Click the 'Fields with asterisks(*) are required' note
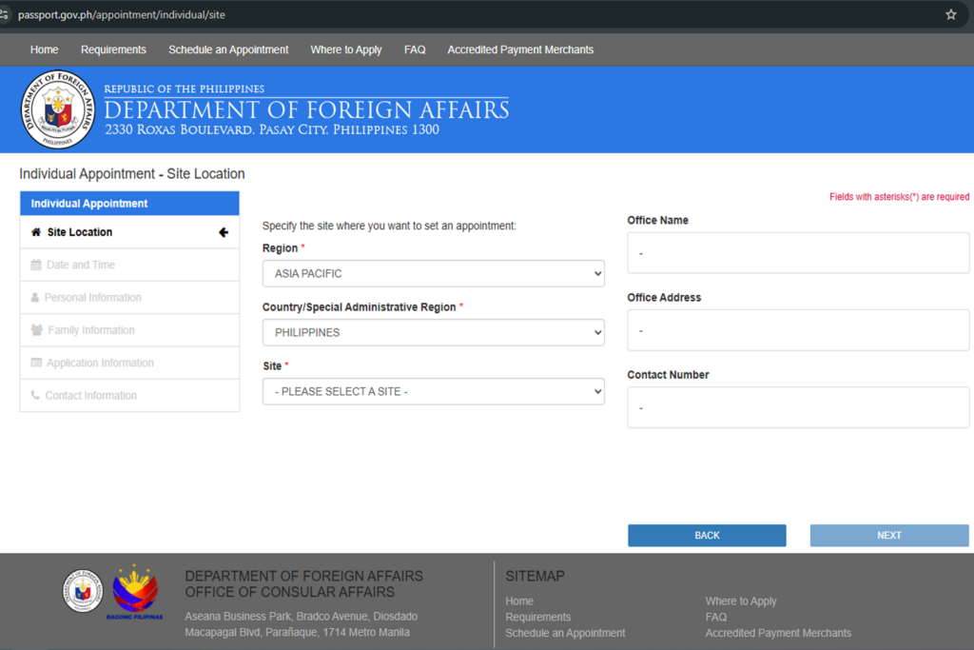The image size is (974, 650). 900,196
